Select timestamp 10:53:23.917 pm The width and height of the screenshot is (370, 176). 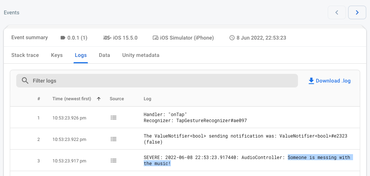point(69,161)
